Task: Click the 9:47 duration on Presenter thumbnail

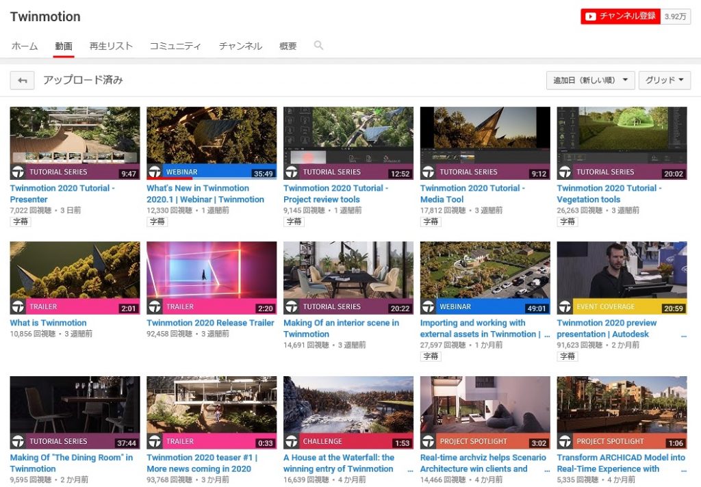Action: coord(129,173)
